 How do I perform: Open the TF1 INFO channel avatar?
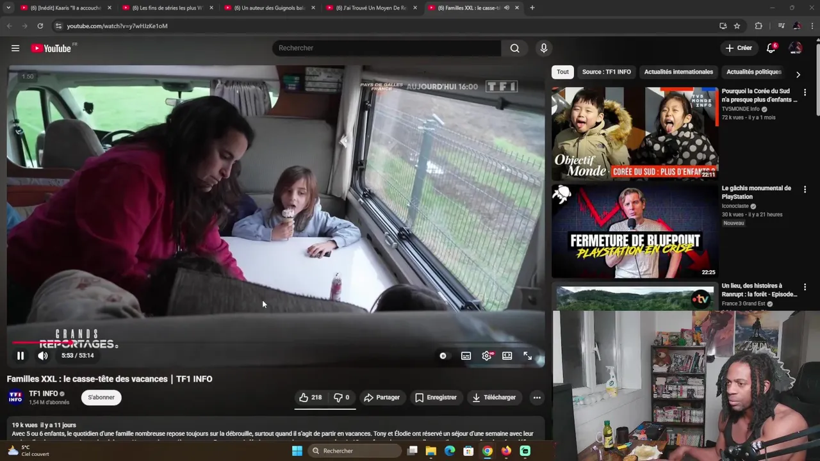point(15,398)
